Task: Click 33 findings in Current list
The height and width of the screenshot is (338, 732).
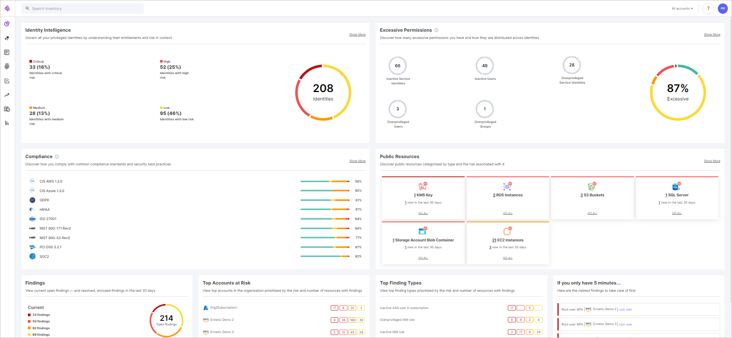Action: [x=41, y=315]
